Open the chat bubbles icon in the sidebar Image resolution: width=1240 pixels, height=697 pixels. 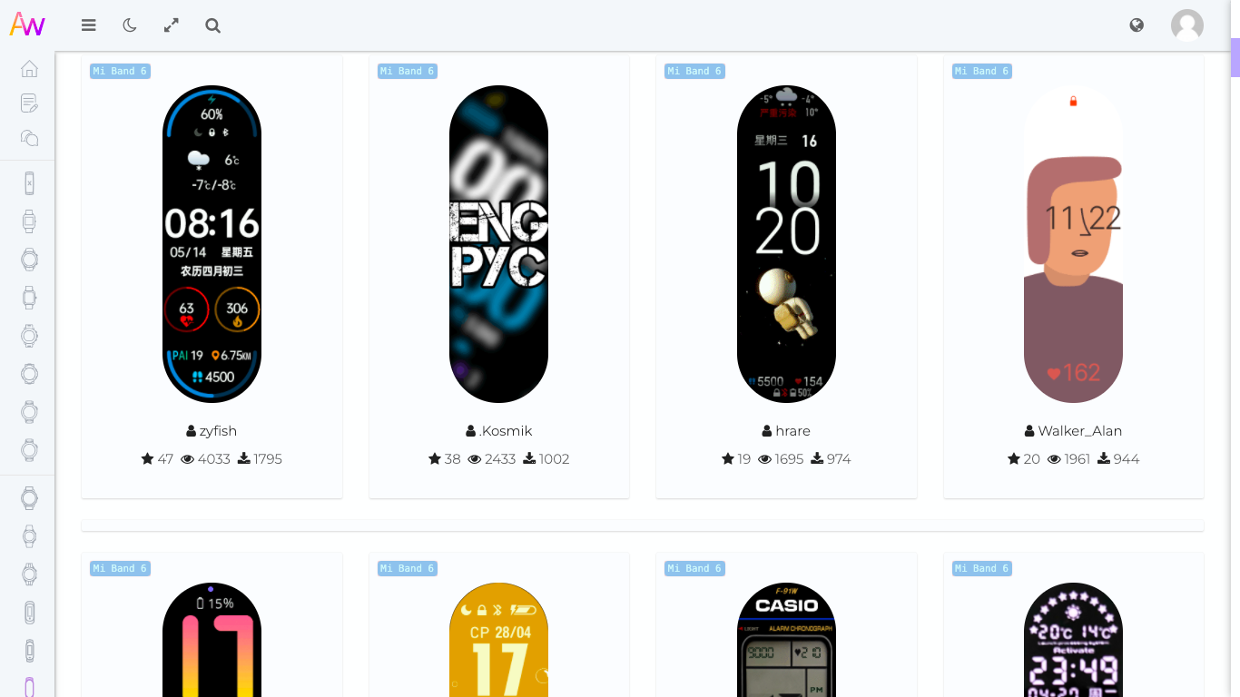coord(29,138)
